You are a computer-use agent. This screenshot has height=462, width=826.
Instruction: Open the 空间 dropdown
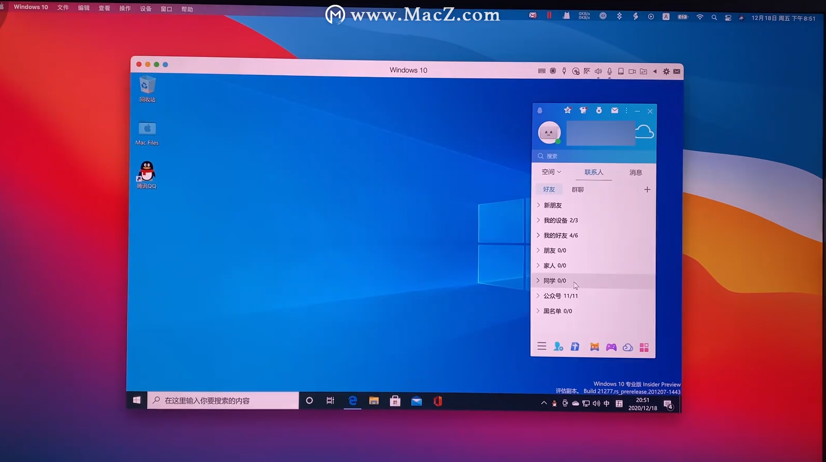(551, 172)
